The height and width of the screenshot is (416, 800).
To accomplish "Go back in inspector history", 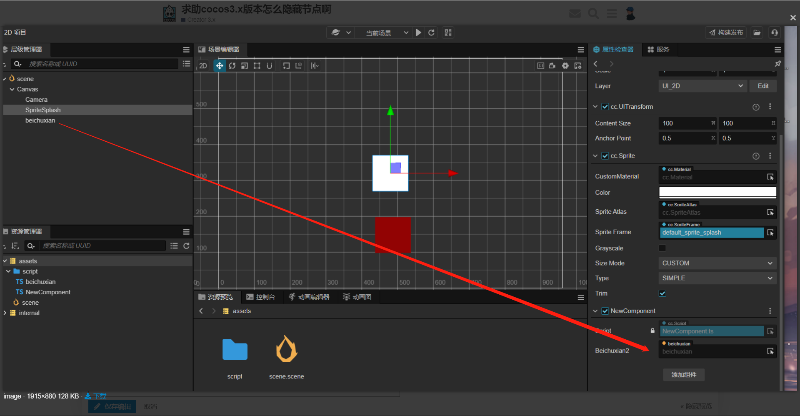I will coord(596,64).
